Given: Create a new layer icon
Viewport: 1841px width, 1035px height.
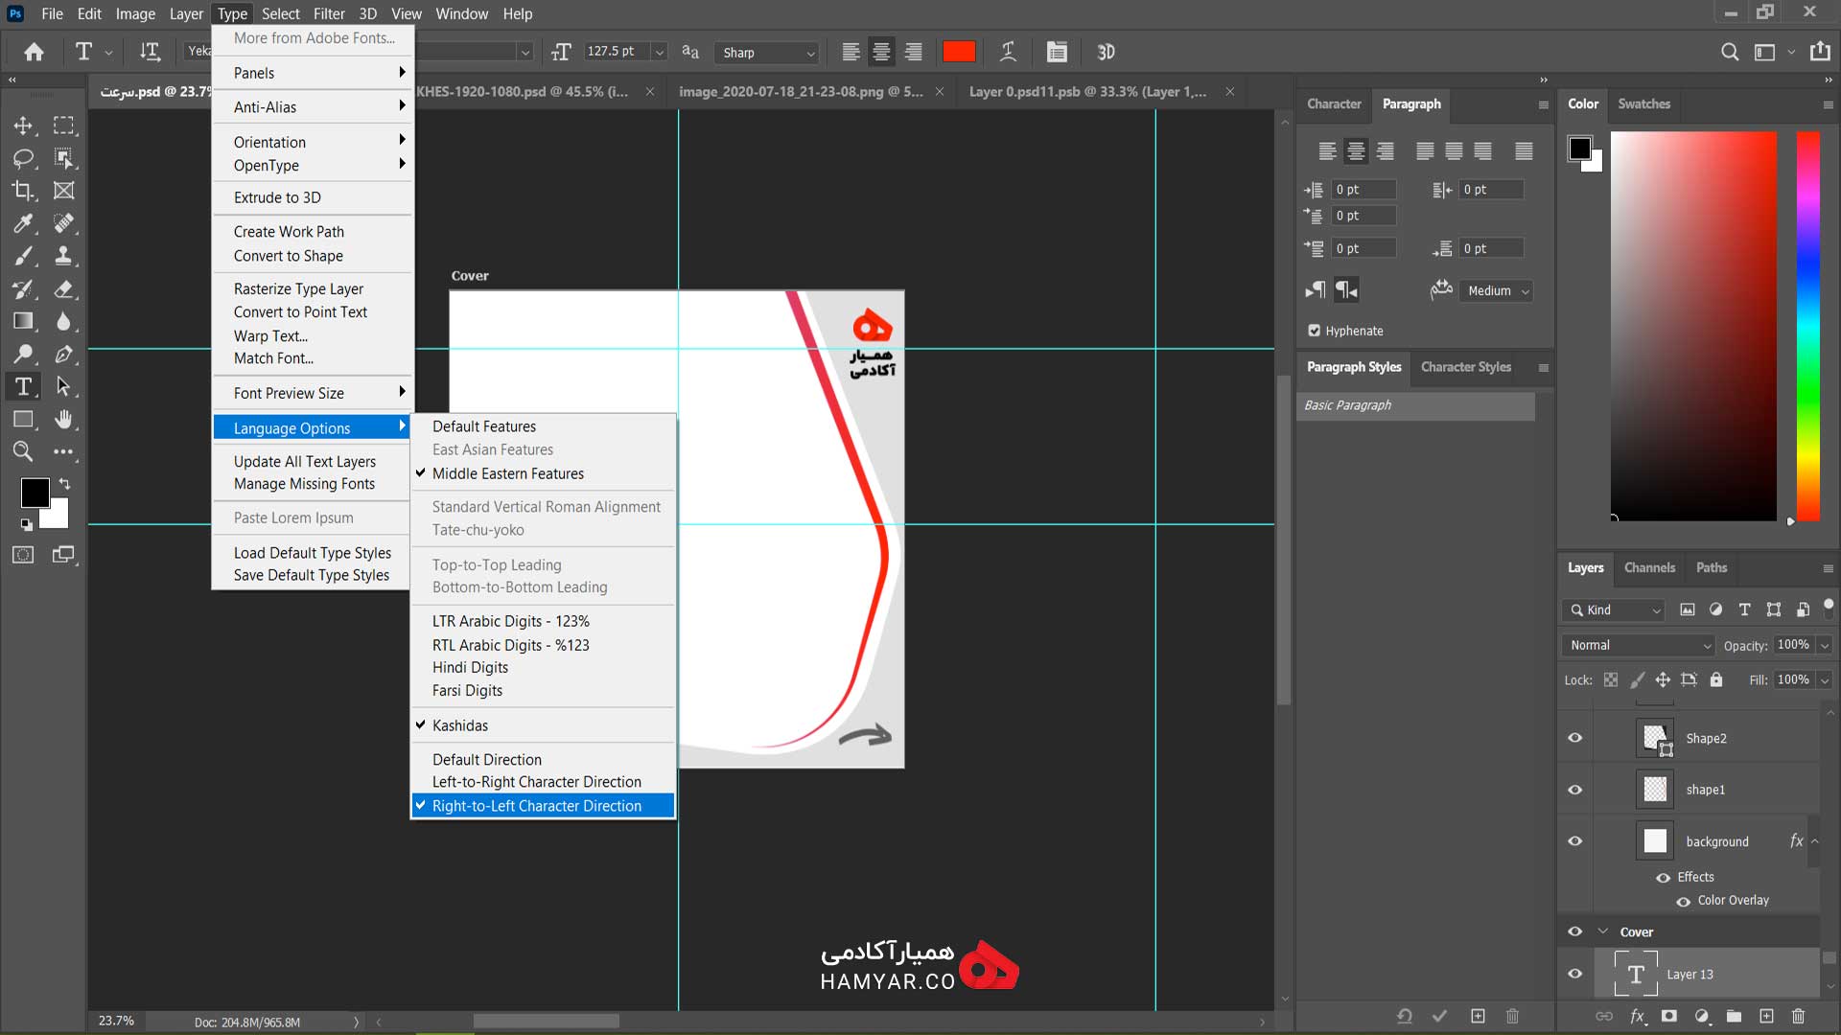Looking at the screenshot, I should pyautogui.click(x=1766, y=1016).
